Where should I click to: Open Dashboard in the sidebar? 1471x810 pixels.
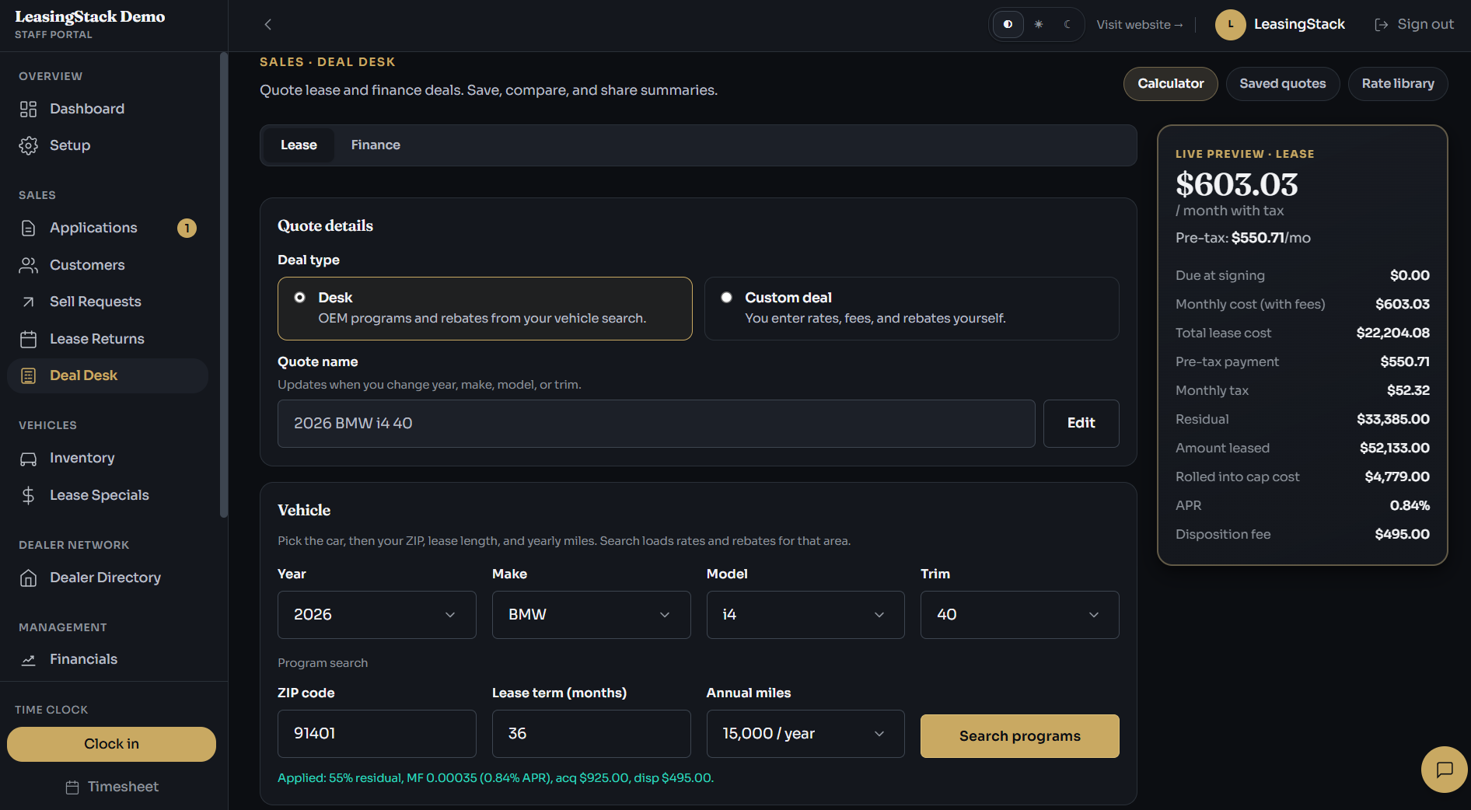[108, 109]
